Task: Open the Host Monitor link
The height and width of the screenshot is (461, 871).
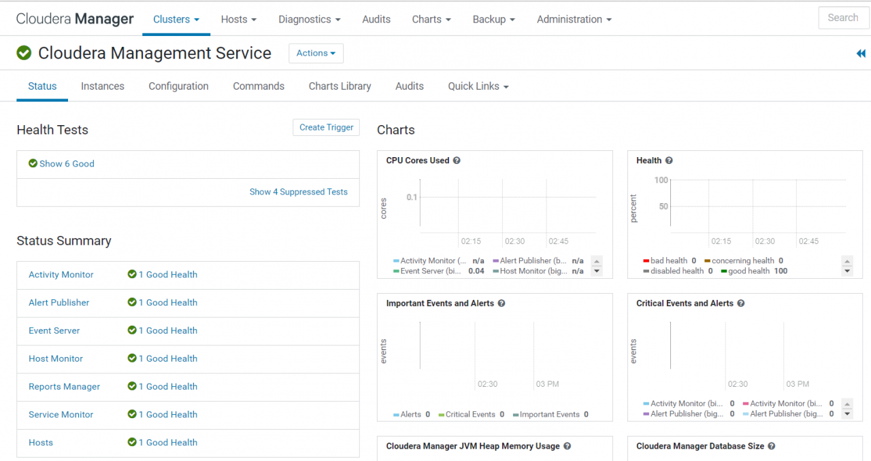Action: (56, 358)
